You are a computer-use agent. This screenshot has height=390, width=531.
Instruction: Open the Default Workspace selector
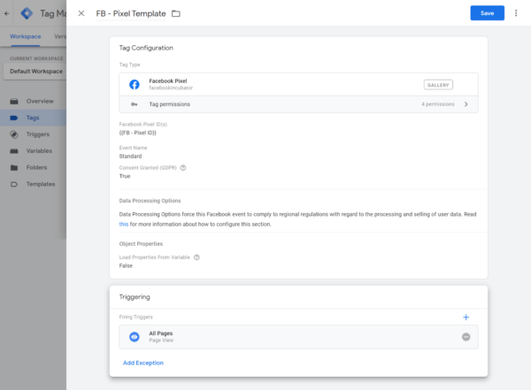(35, 72)
